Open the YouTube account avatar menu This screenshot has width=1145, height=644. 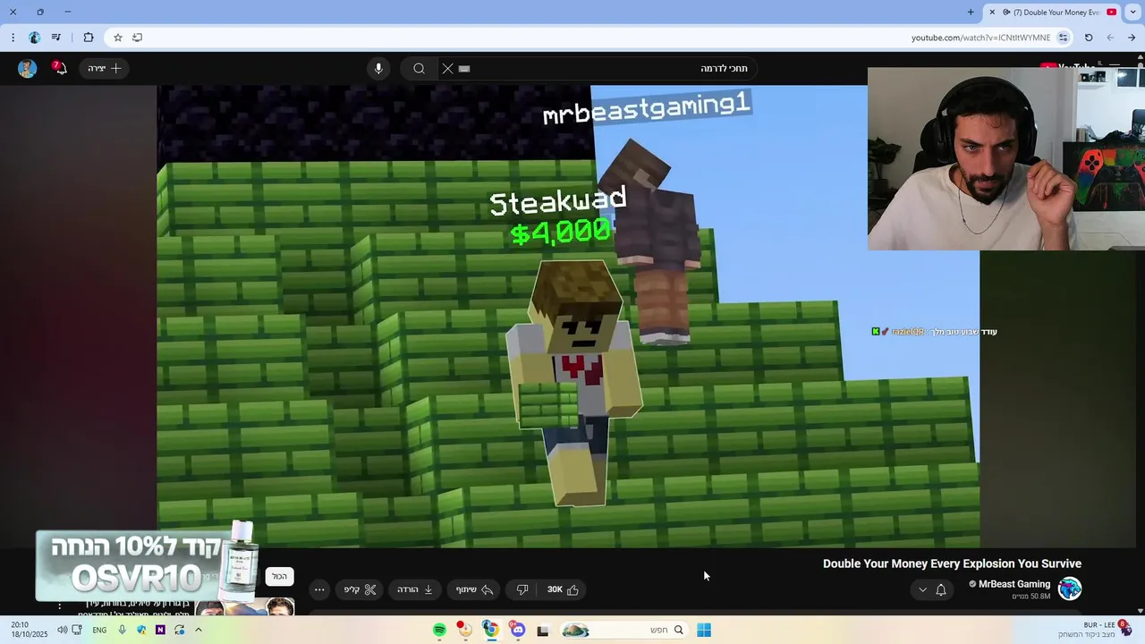pos(27,68)
